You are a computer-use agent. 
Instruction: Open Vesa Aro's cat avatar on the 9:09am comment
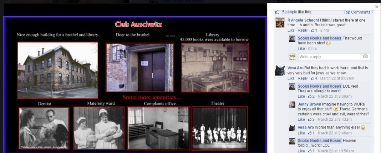[x=280, y=71]
